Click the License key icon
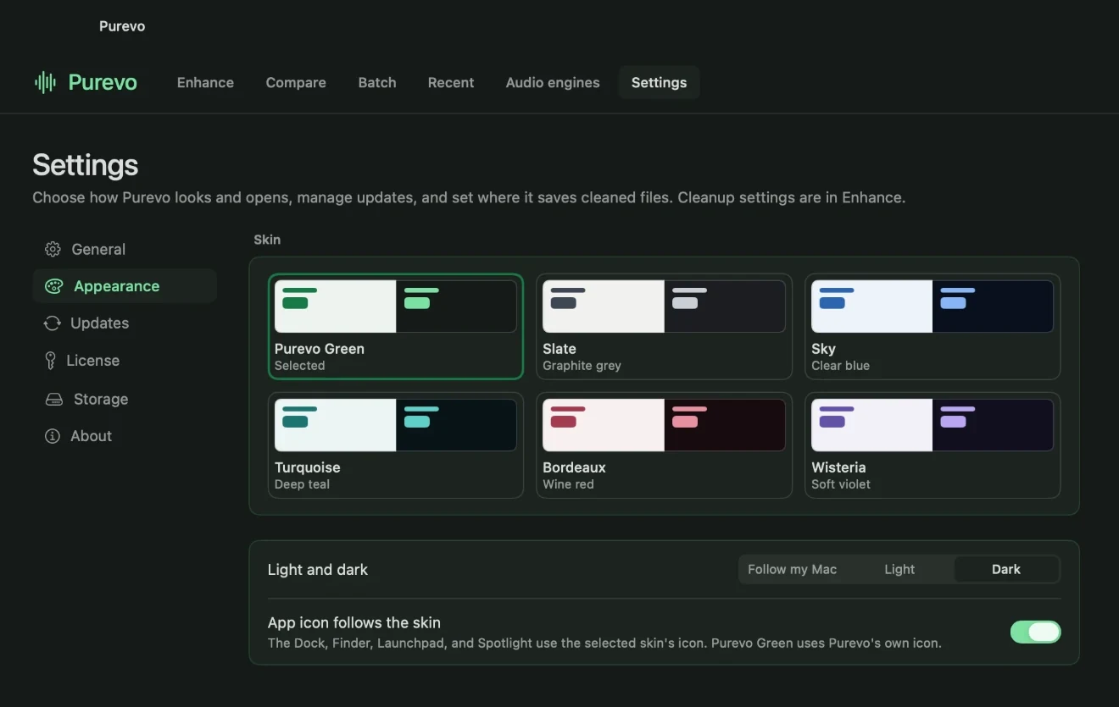 point(50,361)
